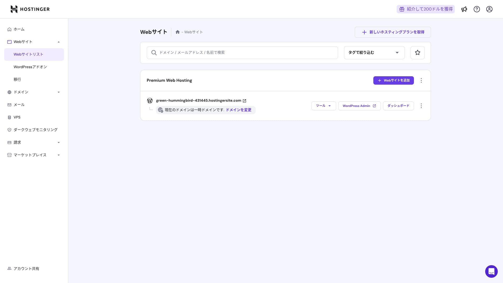
Task: Open Premium Web Hosting three-dot menu
Action: (x=421, y=80)
